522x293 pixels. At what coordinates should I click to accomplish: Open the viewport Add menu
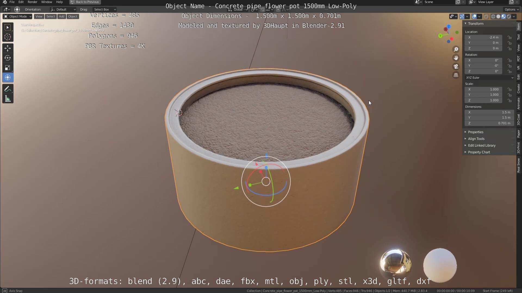pyautogui.click(x=62, y=17)
